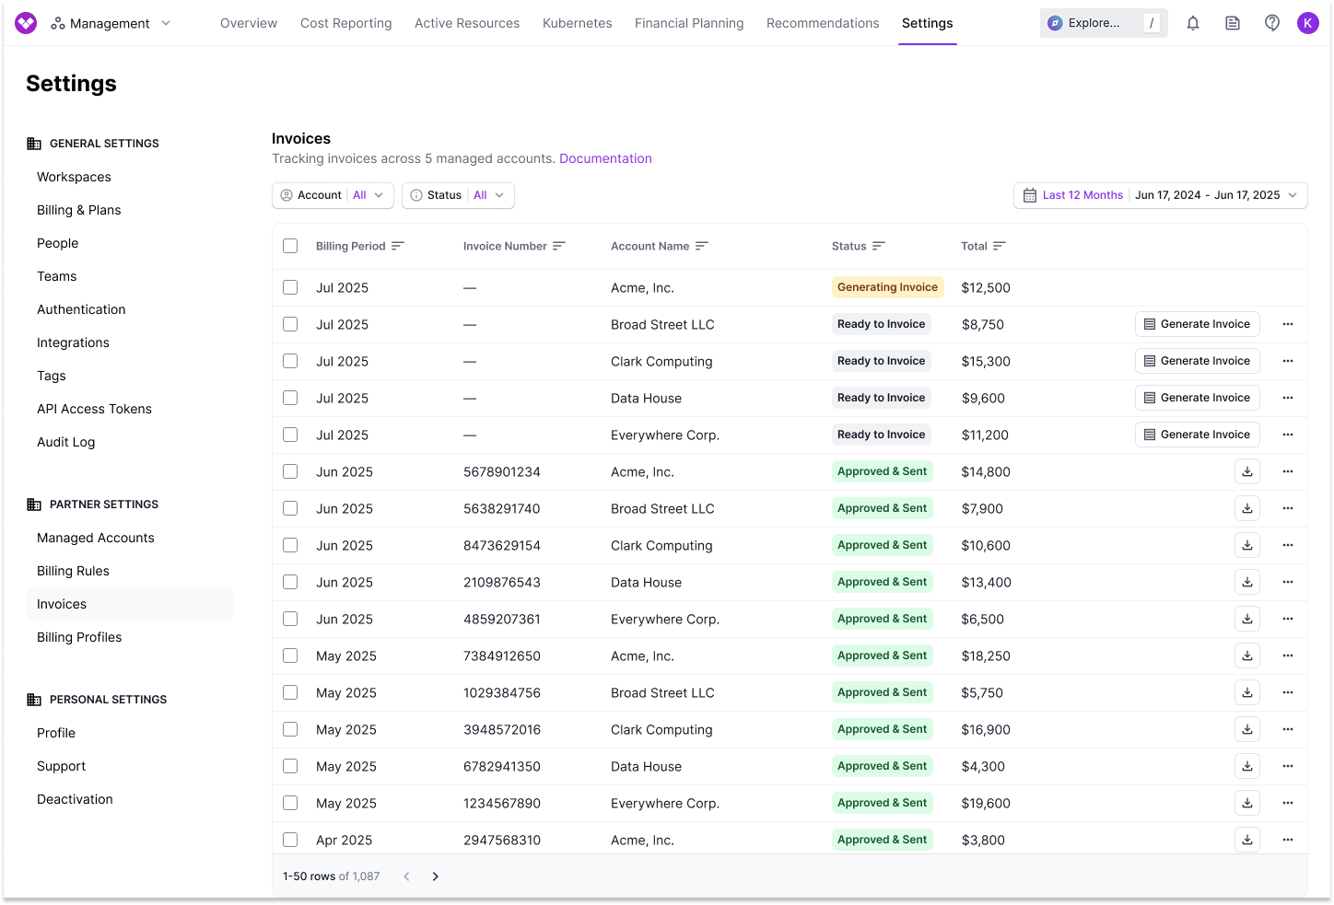Open the changelog document icon in header

click(1233, 23)
